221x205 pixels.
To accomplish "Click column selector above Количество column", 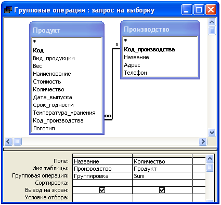I will pos(162,156).
